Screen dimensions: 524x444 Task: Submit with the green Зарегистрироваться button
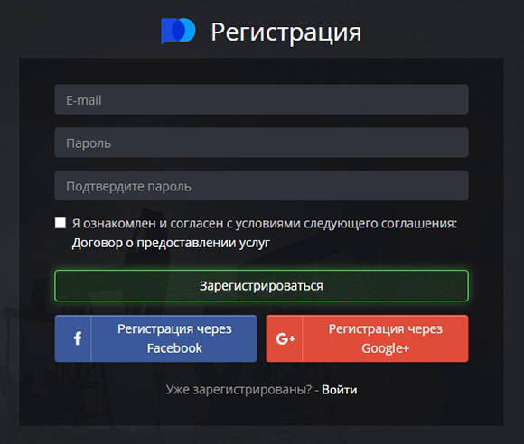261,286
